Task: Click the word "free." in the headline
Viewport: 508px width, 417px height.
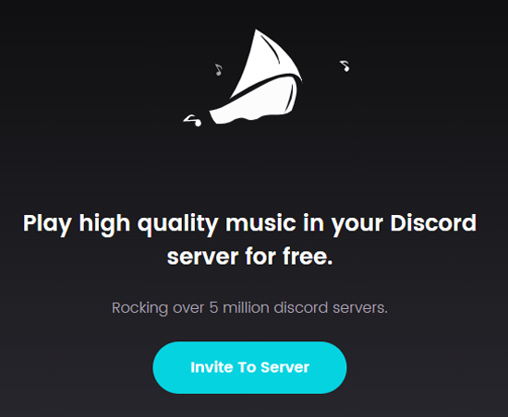Action: click(308, 256)
